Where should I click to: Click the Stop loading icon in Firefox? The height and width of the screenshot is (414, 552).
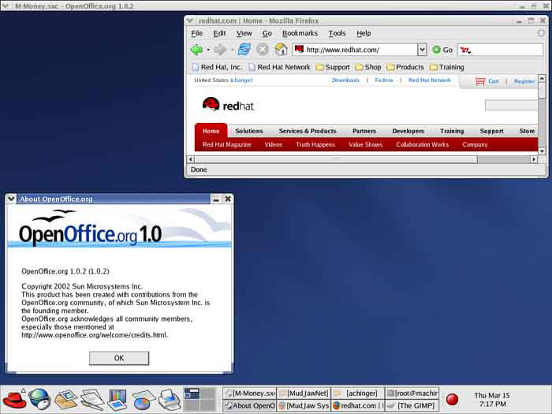click(263, 50)
